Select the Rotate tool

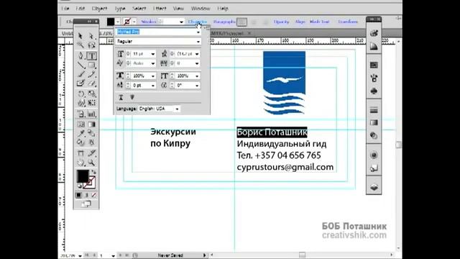80,94
